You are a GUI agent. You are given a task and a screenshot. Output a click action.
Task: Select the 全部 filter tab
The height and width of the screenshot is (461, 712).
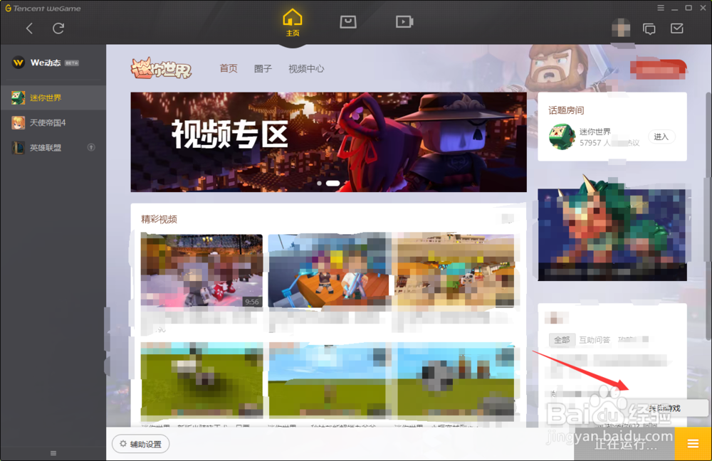pos(562,339)
